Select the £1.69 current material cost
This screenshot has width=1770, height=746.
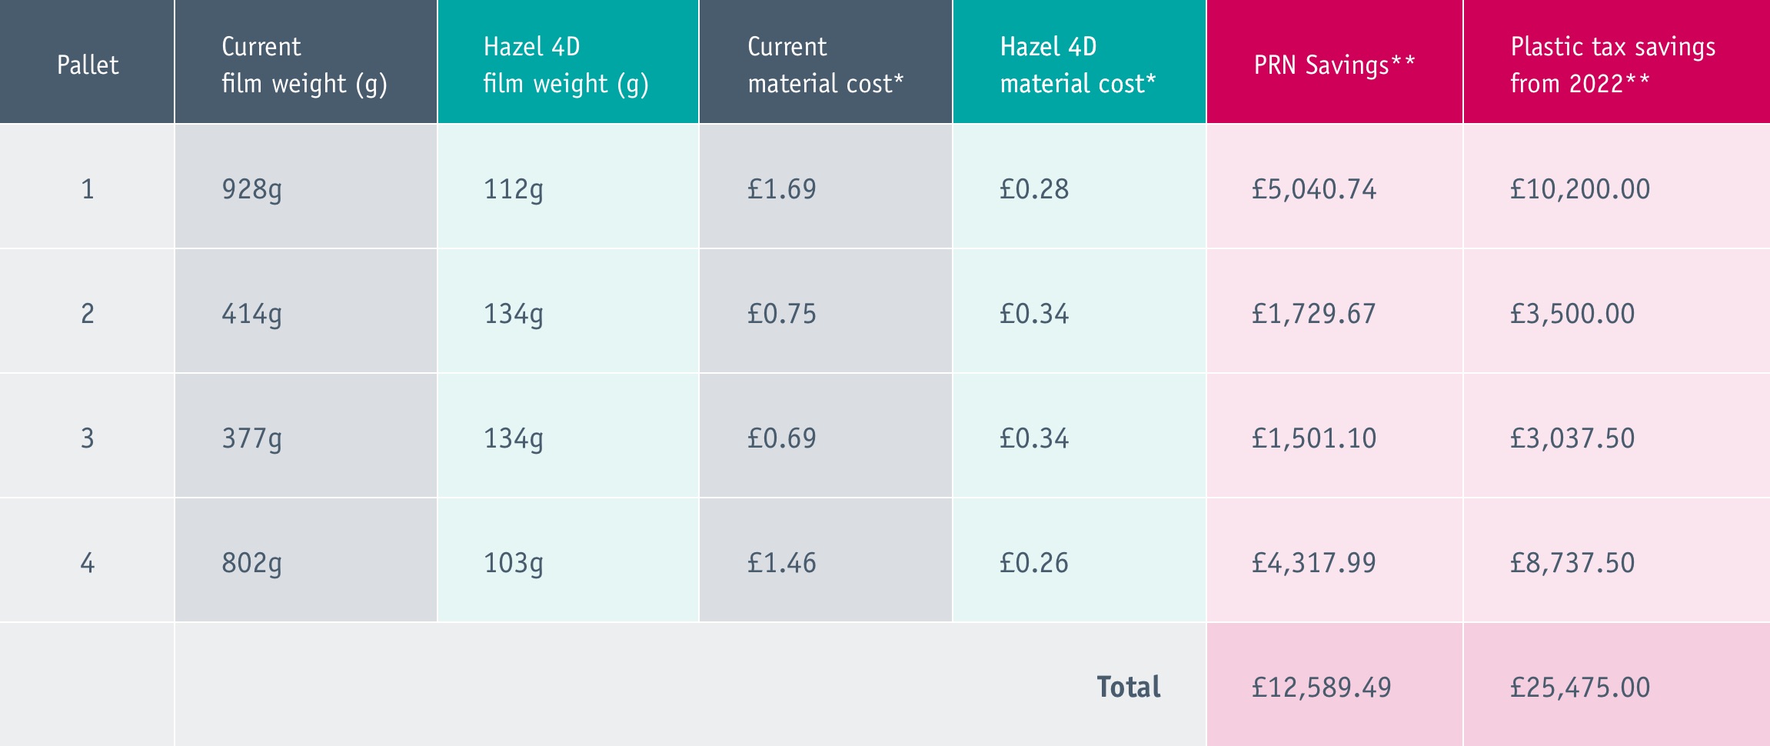point(781,189)
